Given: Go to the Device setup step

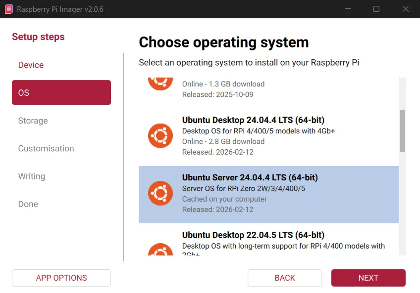Looking at the screenshot, I should click(x=31, y=65).
